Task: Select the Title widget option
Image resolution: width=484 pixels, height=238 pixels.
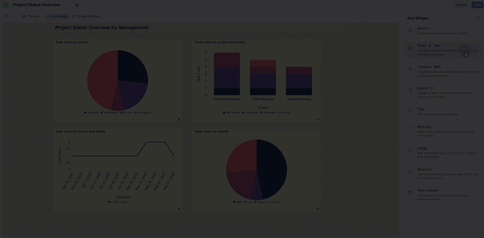Action: [443, 112]
